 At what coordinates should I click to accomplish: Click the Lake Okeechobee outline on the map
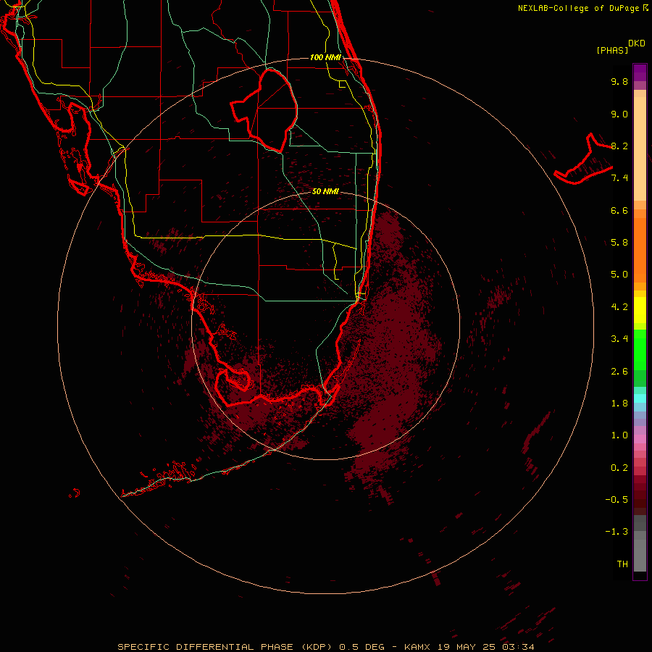[264, 111]
